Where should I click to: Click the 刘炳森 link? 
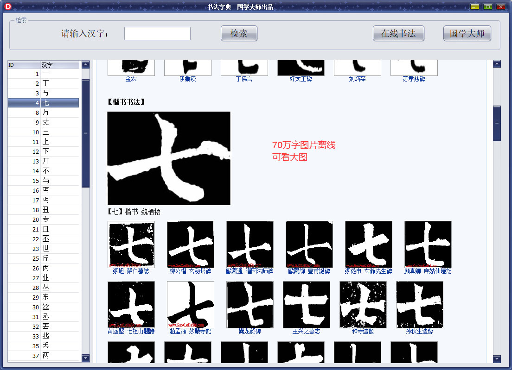click(357, 79)
